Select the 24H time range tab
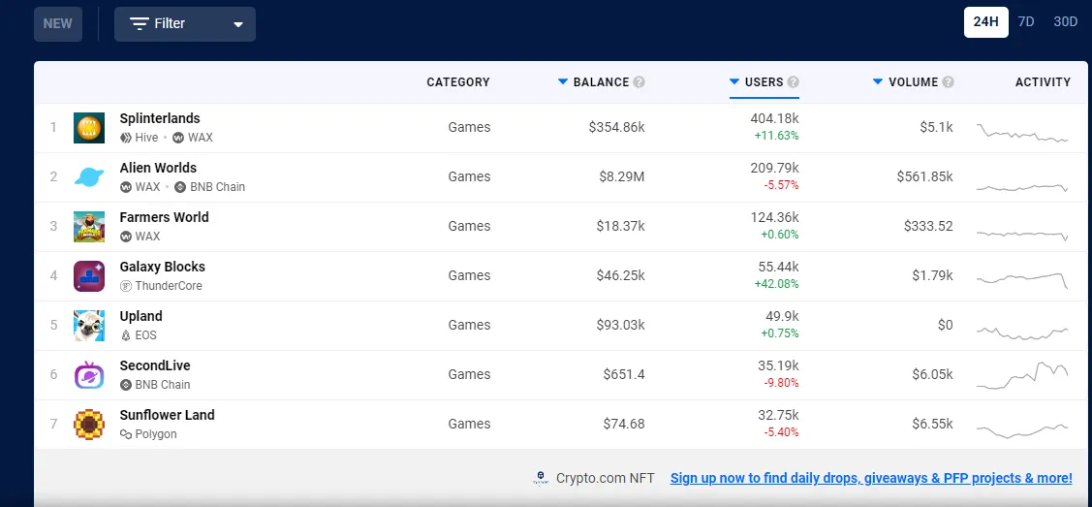This screenshot has width=1092, height=507. tap(986, 22)
